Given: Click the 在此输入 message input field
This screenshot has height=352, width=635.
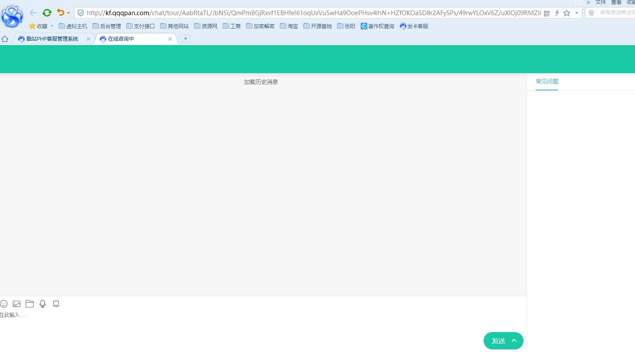Looking at the screenshot, I should (x=217, y=320).
